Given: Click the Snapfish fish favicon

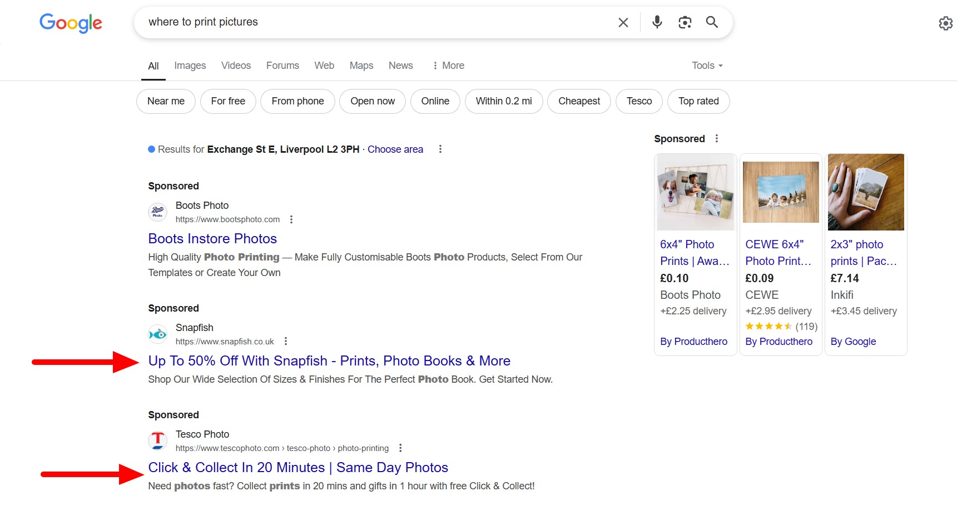Looking at the screenshot, I should click(158, 334).
